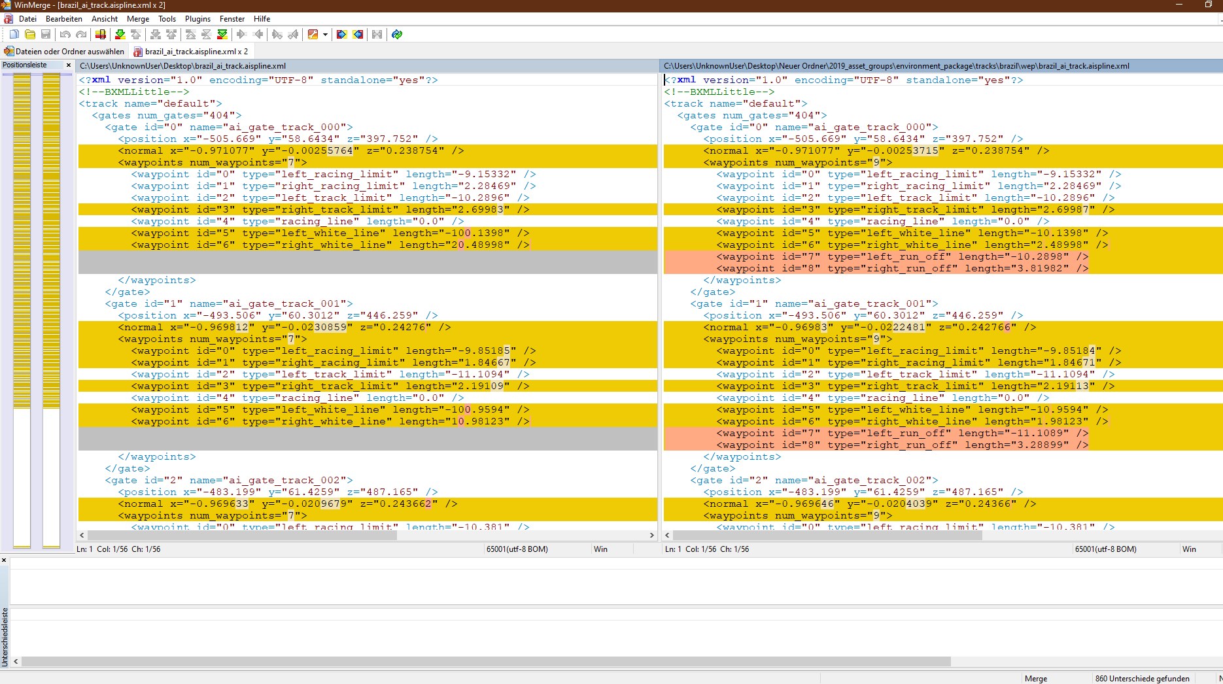Click the Unterschiedsleiste scroll-left arrow
Viewport: 1223px width, 684px height.
click(16, 662)
